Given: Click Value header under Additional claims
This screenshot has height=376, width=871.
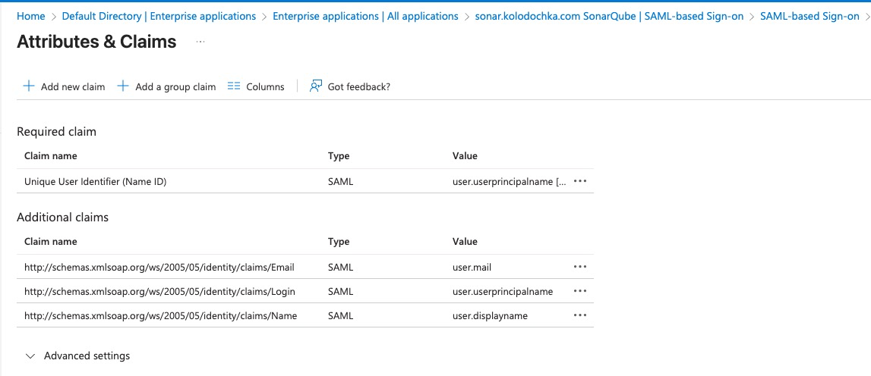Looking at the screenshot, I should (465, 241).
